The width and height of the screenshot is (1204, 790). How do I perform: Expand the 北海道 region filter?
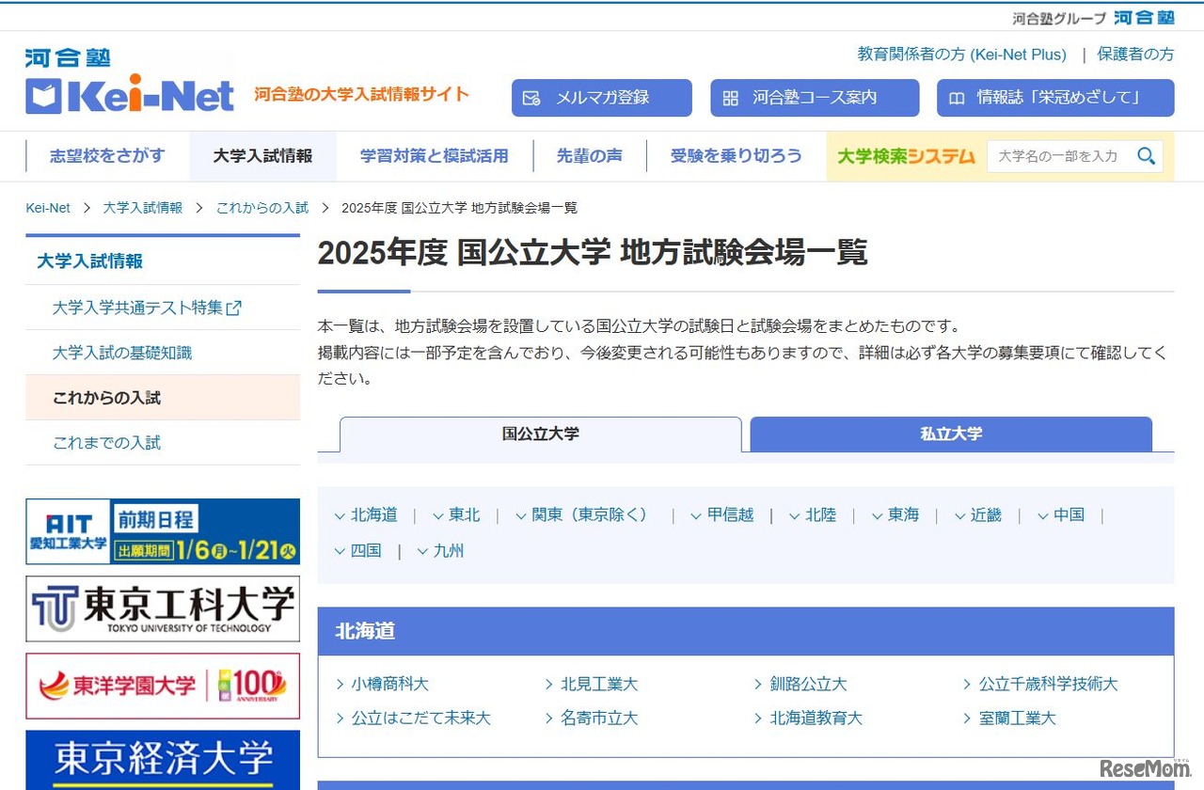pyautogui.click(x=367, y=514)
